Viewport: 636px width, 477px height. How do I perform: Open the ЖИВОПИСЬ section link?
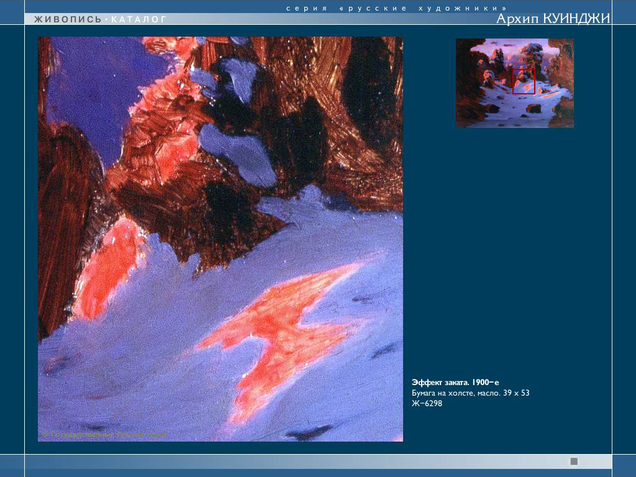point(68,19)
